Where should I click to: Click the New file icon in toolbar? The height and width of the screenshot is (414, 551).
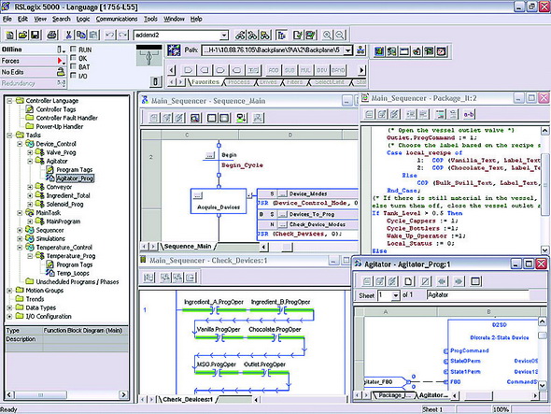pos(10,35)
